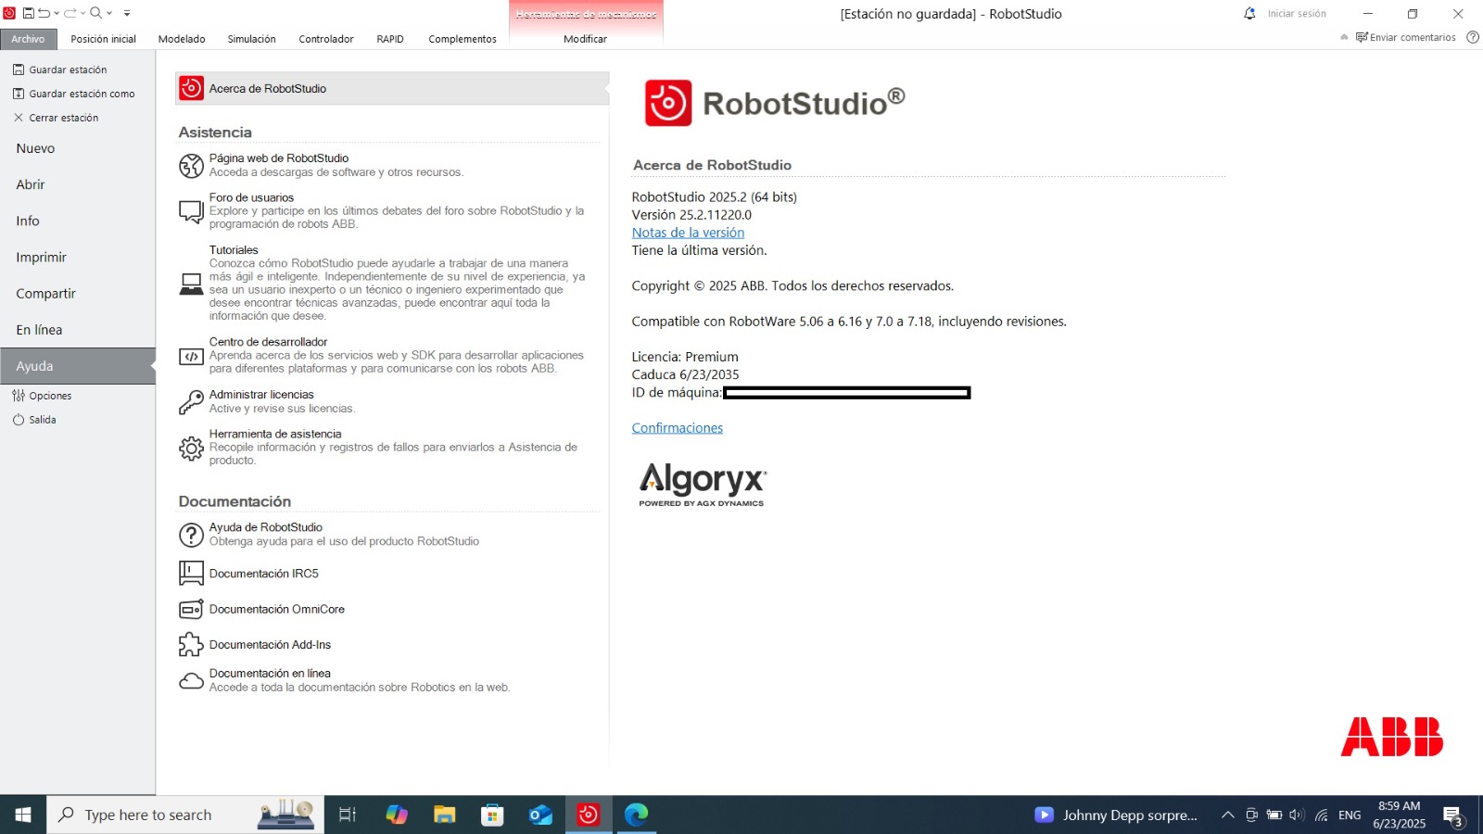Open Centro de desarrollador code icon
The width and height of the screenshot is (1483, 834).
click(x=191, y=356)
